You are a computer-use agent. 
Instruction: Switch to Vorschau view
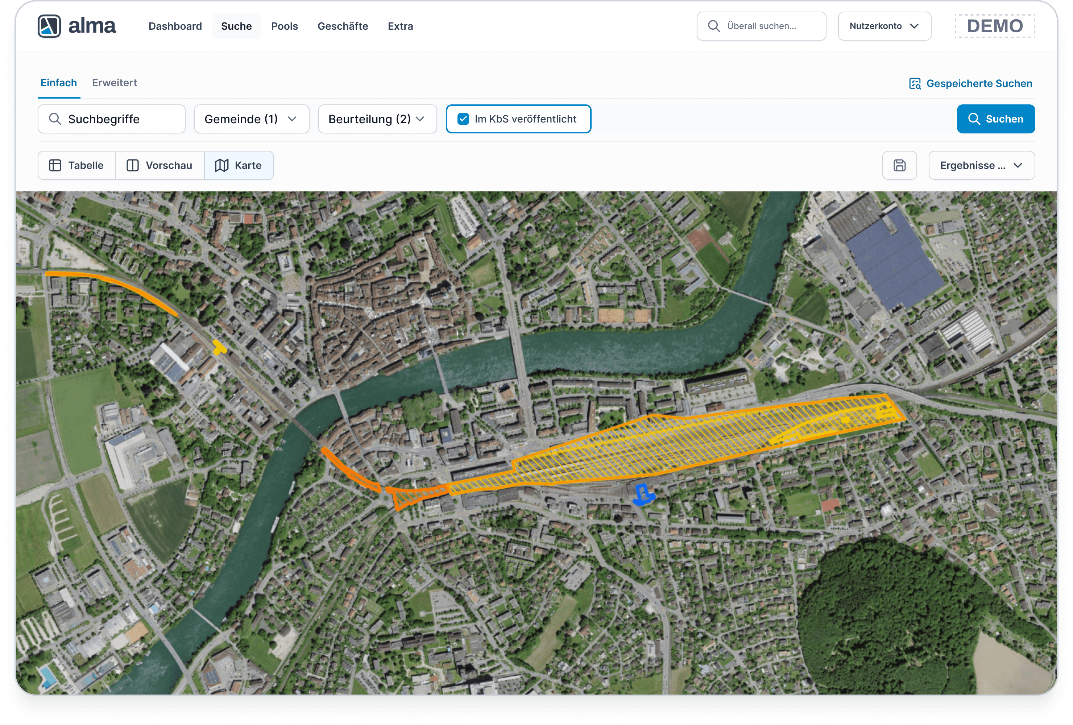160,165
